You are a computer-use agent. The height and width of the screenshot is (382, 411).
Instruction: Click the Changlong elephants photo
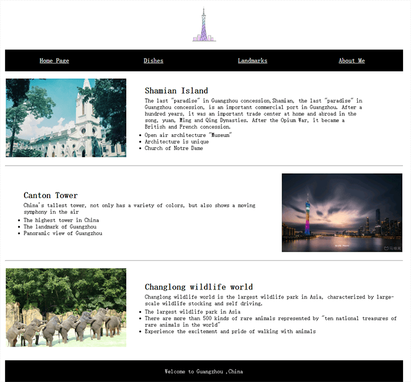tap(66, 307)
